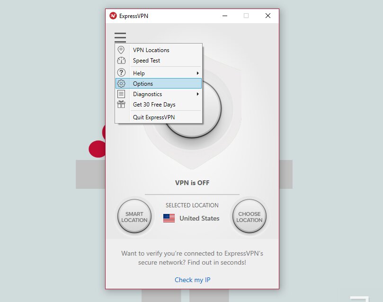This screenshot has height=302, width=383.
Task: Expand the Help submenu arrow
Action: [197, 73]
